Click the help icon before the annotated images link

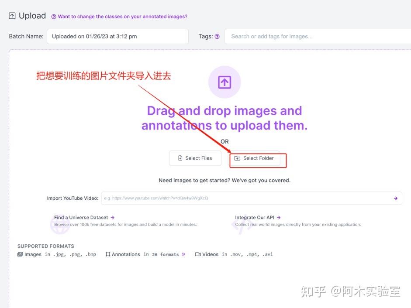54,17
